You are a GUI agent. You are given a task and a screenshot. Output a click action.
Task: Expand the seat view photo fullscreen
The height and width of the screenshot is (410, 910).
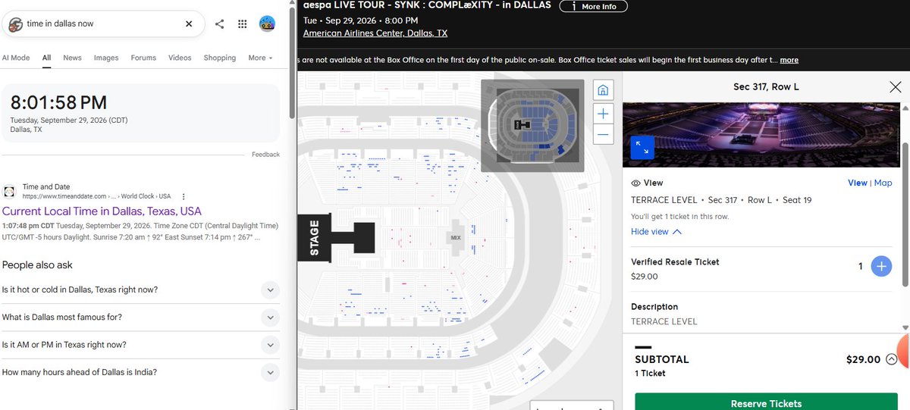click(x=642, y=148)
